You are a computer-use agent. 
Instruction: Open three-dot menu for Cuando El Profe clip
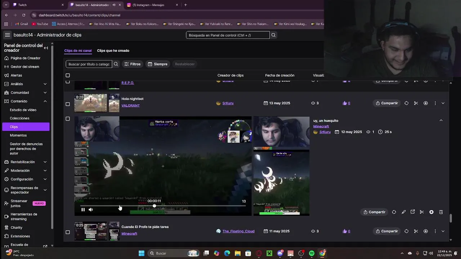pyautogui.click(x=435, y=231)
